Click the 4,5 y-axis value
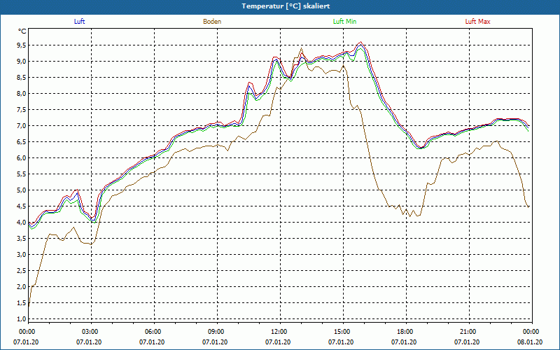Image resolution: width=560 pixels, height=350 pixels. (x=22, y=206)
